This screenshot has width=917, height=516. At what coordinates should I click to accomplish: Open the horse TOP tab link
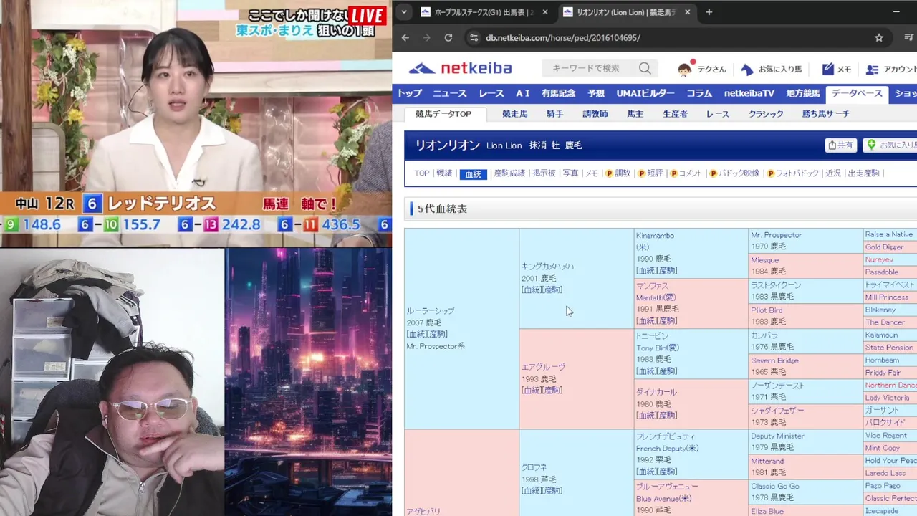421,173
